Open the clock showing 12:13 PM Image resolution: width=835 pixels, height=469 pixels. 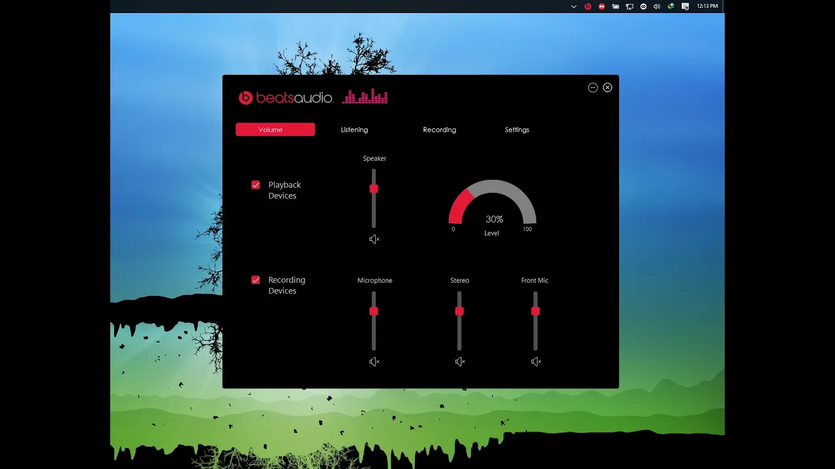[x=707, y=6]
